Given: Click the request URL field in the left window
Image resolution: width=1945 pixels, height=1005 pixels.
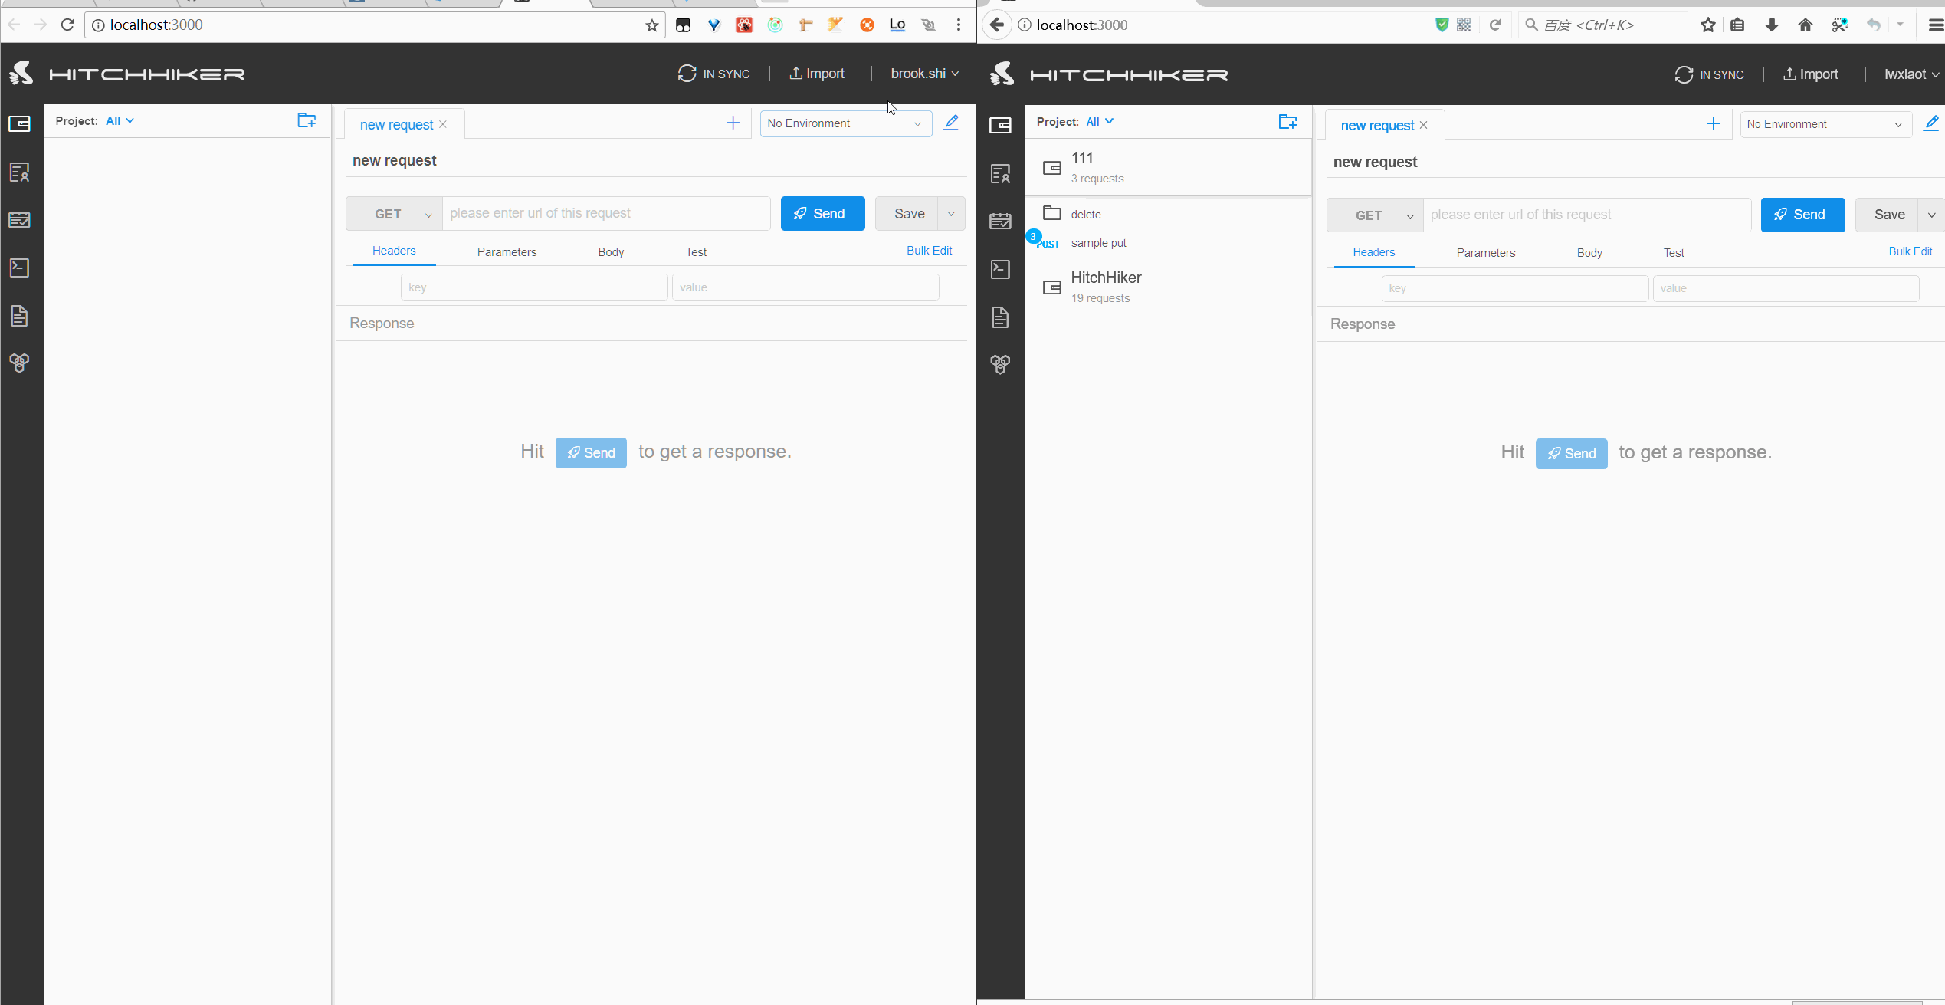Looking at the screenshot, I should point(605,214).
